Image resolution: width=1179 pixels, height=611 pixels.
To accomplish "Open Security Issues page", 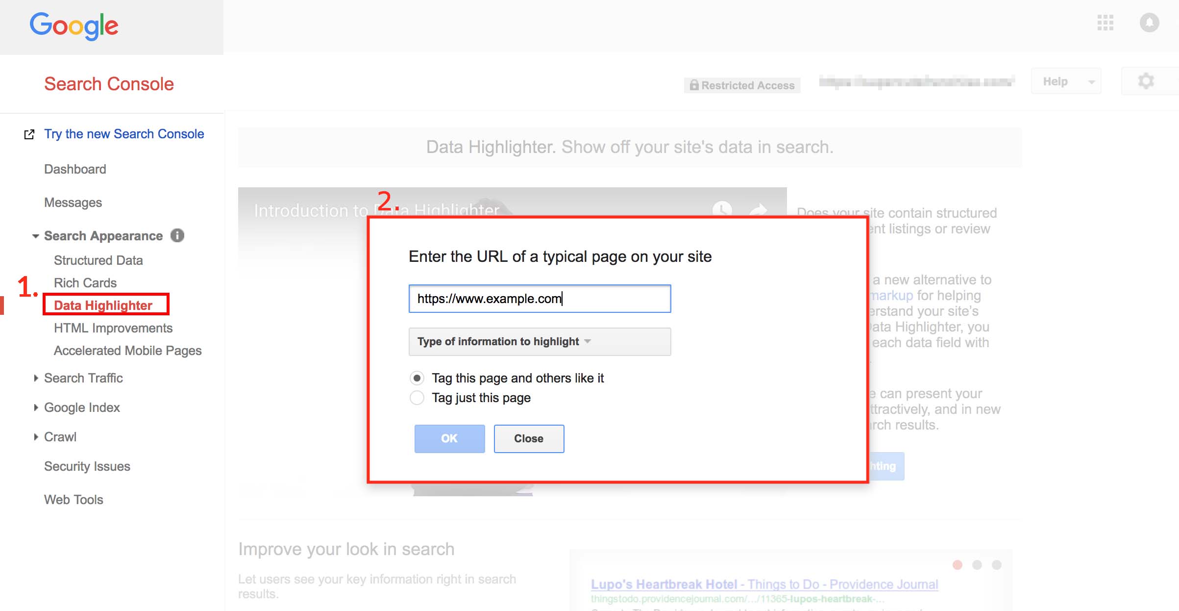I will [x=87, y=466].
